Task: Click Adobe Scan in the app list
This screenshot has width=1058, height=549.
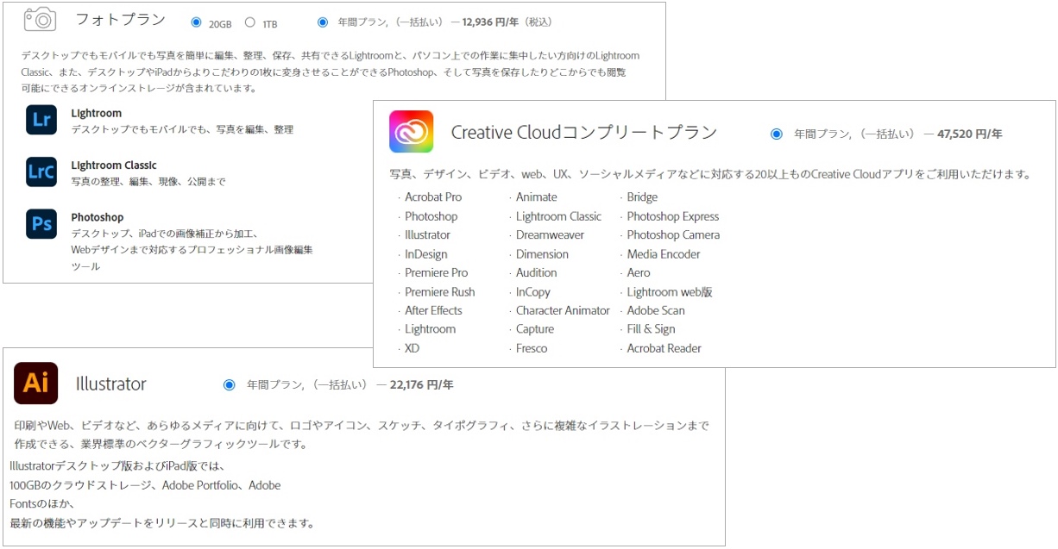Action: click(x=656, y=310)
